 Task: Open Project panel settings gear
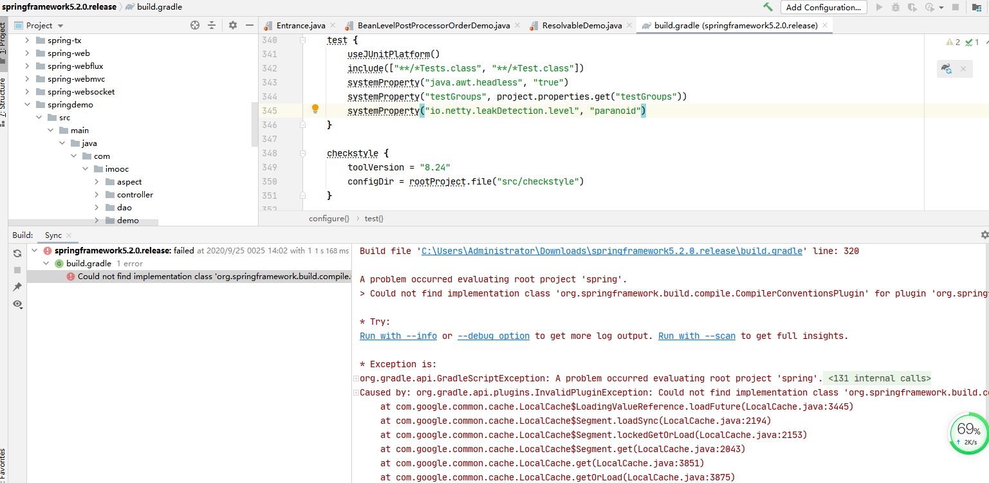233,25
